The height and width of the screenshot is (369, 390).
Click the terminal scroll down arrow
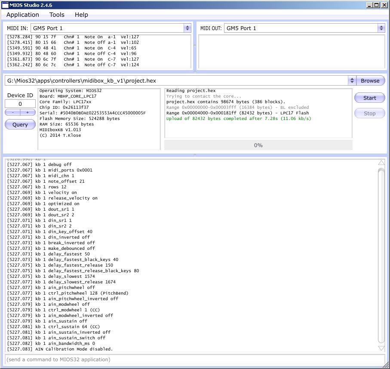point(381,348)
